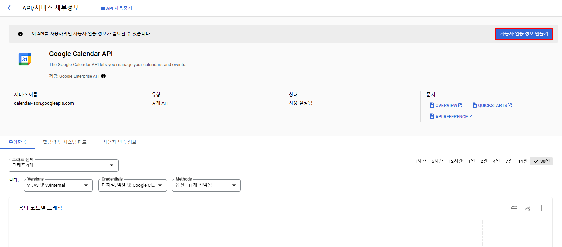Screen dimensions: 562x247
Task: Toggle the chart legend icon
Action: click(514, 208)
